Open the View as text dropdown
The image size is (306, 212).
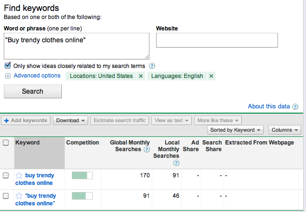tap(171, 120)
